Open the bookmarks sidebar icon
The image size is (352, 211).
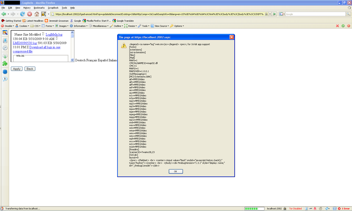pos(5,40)
